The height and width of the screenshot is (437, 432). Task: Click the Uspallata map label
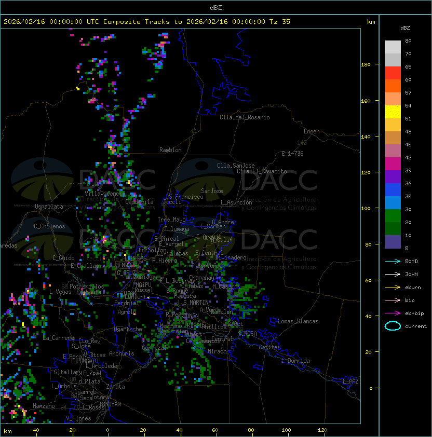(x=49, y=207)
